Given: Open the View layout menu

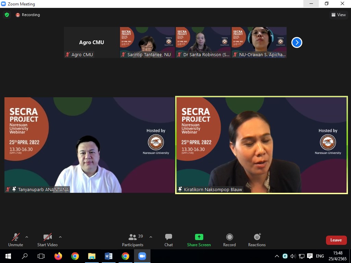Looking at the screenshot, I should coord(338,15).
